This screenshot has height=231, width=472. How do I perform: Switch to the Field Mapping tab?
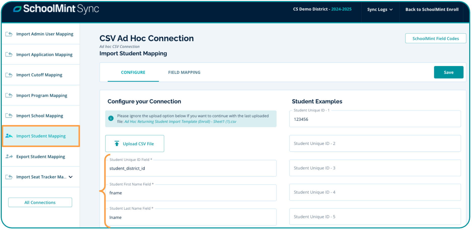(184, 73)
